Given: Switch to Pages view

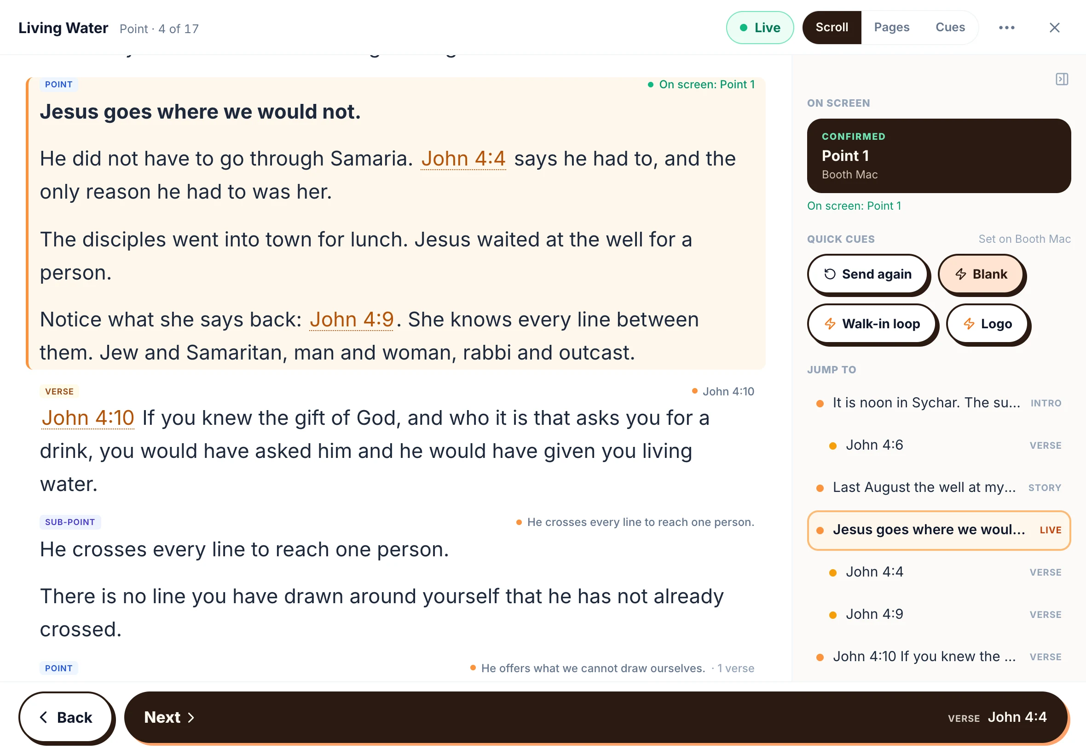Looking at the screenshot, I should click(891, 28).
